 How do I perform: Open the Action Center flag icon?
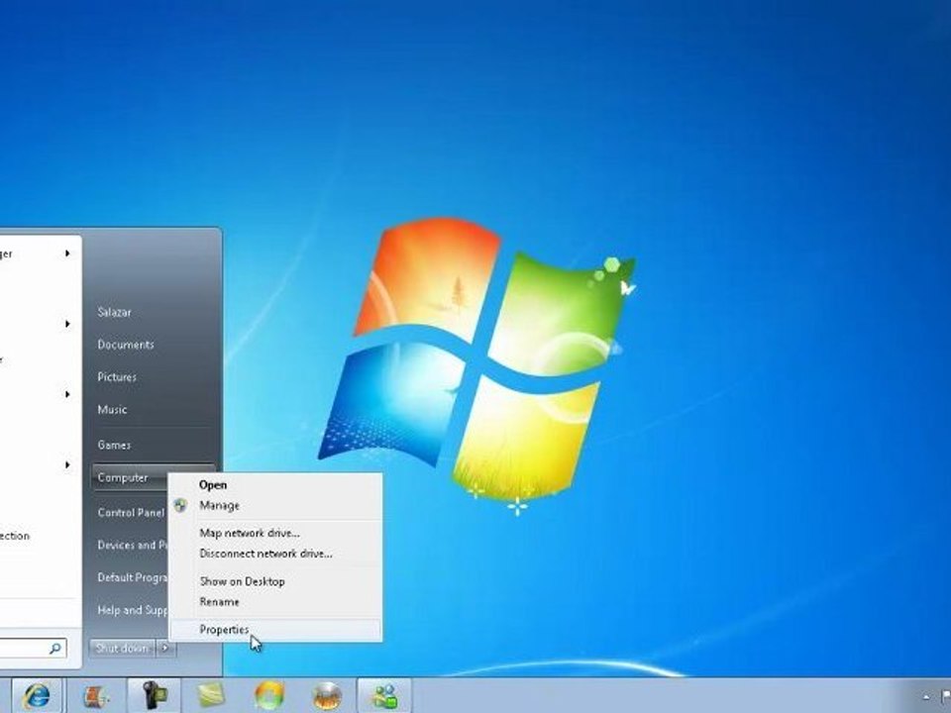[x=946, y=697]
